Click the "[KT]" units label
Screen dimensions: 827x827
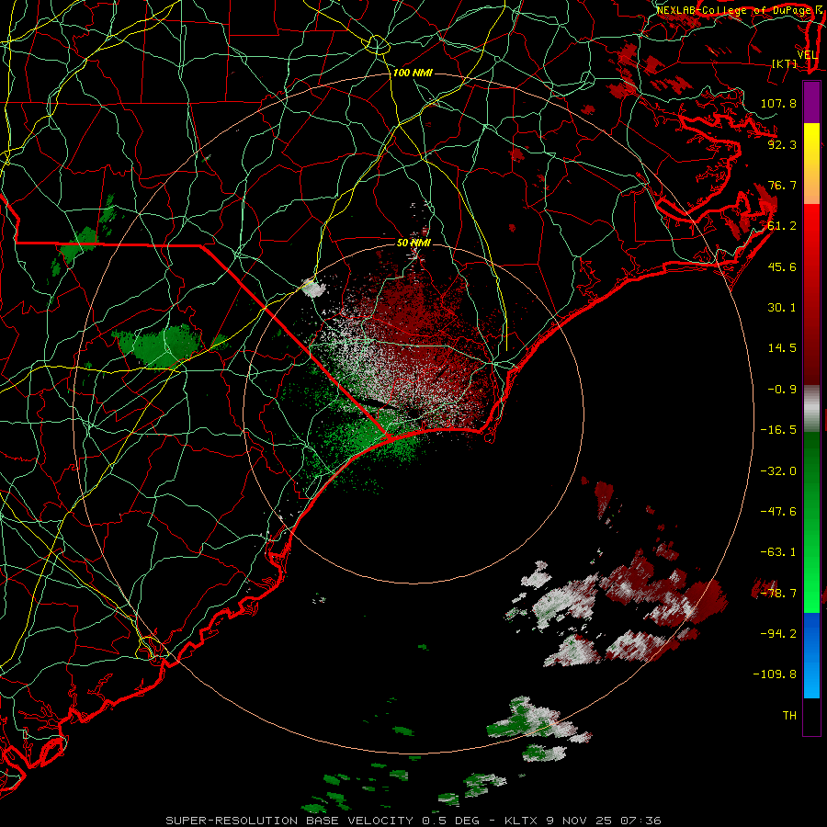tap(785, 63)
